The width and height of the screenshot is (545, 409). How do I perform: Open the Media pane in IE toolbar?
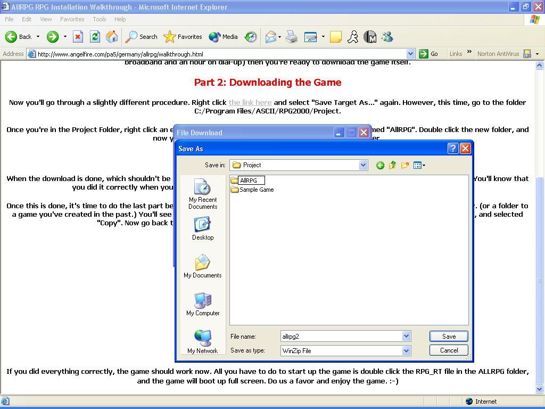(223, 37)
